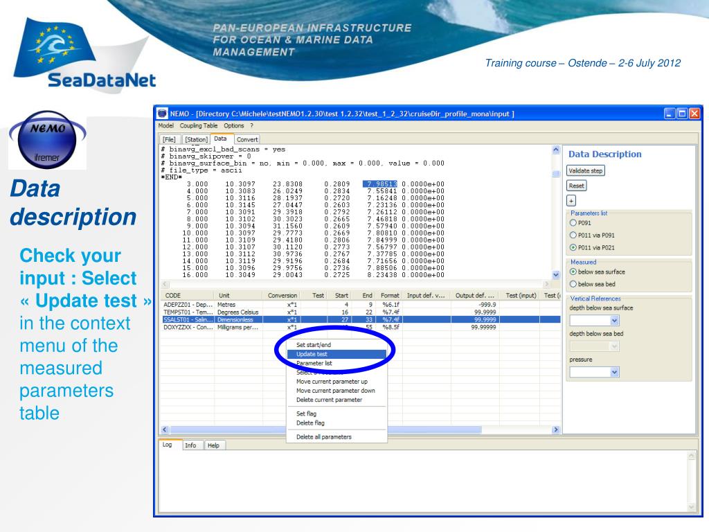Viewport: 709px width, 532px height.
Task: Click the NEMO application icon in title bar
Action: (x=162, y=113)
